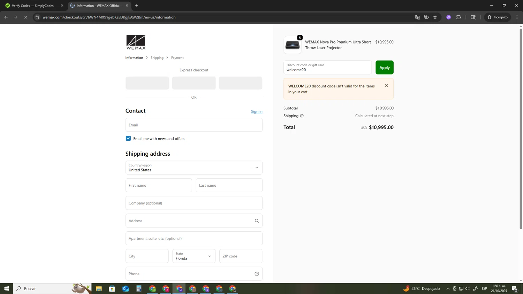Click the page vertical scrollbar
Screen dimensions: 523x294
(521, 129)
